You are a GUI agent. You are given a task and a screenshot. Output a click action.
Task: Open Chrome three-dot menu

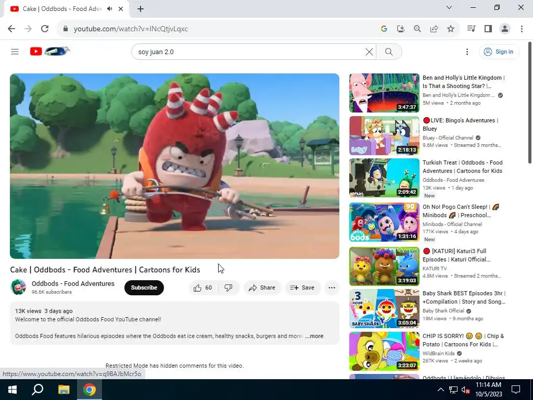[522, 29]
